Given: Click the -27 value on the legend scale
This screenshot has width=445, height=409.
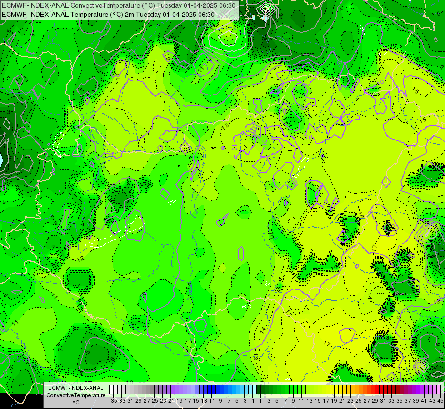Looking at the screenshot, I should coord(146,401).
